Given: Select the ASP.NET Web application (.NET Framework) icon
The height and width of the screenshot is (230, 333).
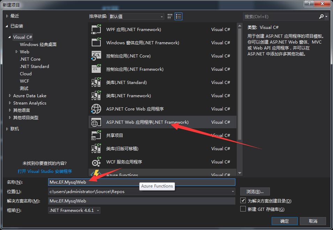Looking at the screenshot, I should 96,122.
